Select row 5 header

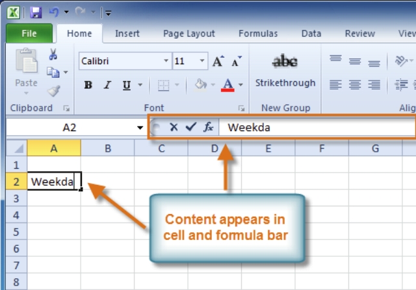pos(16,232)
